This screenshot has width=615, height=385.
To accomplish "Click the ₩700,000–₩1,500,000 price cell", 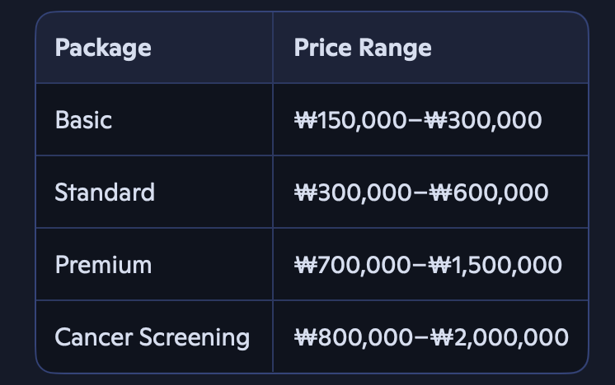I will 430,265.
